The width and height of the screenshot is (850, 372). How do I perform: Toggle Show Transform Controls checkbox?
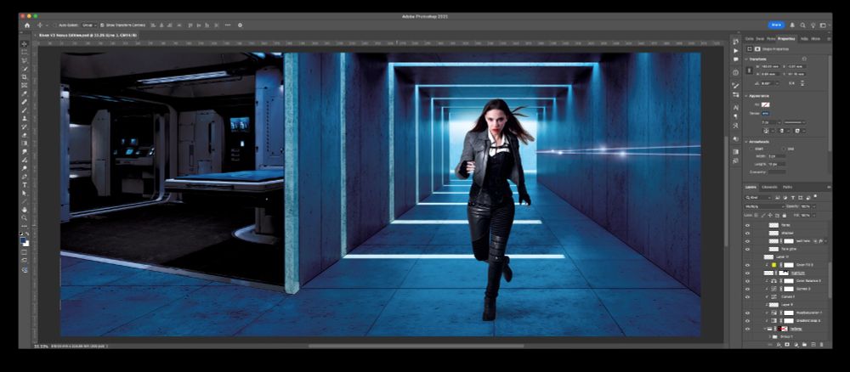[x=102, y=25]
